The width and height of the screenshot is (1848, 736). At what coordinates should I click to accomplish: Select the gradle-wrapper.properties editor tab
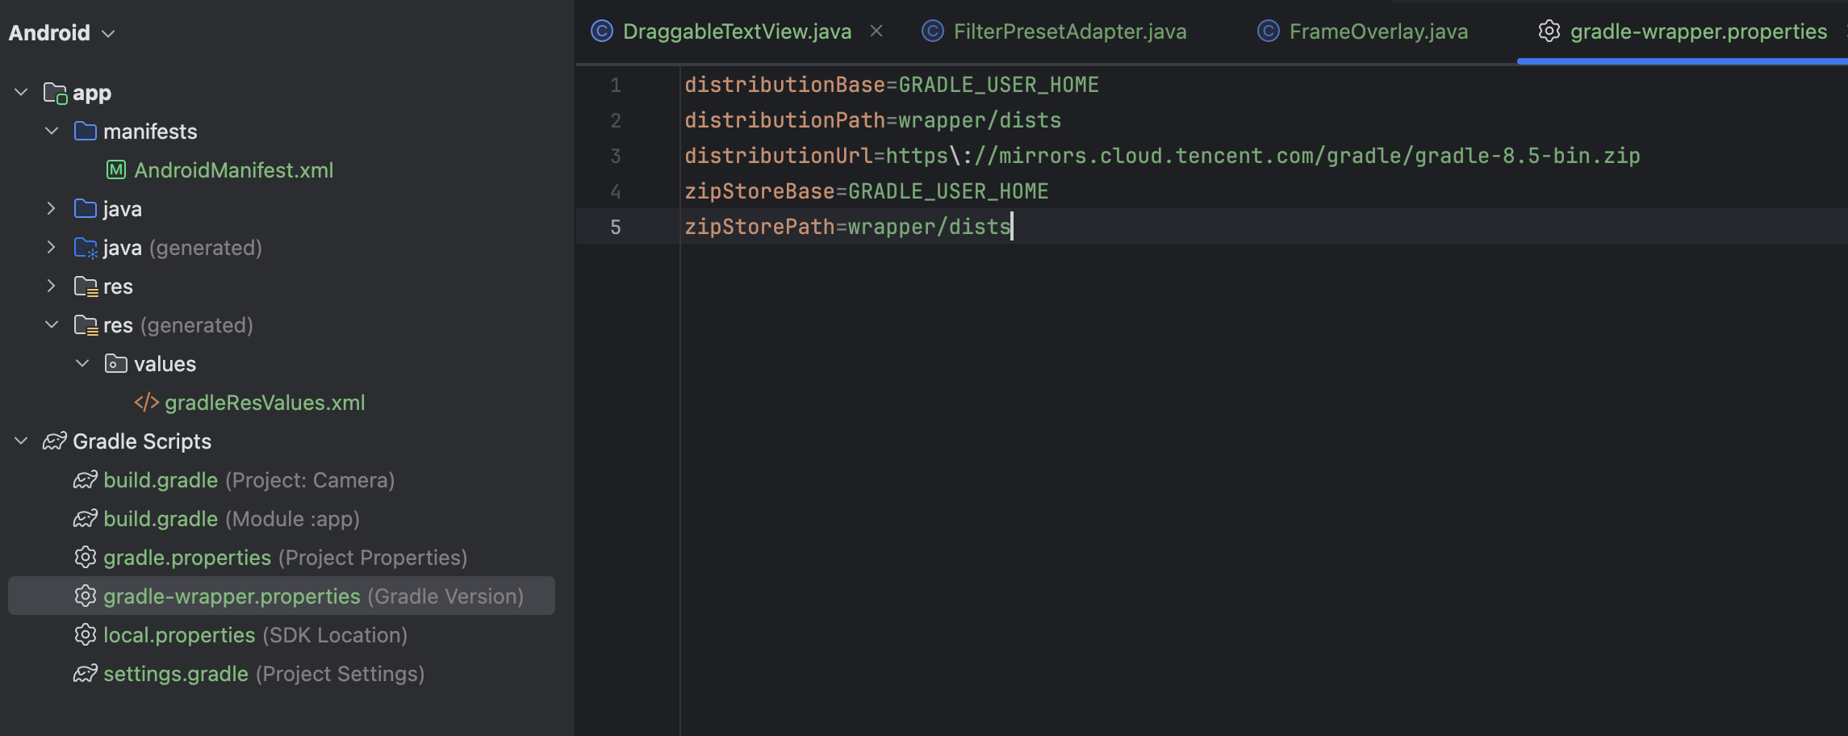[1699, 31]
